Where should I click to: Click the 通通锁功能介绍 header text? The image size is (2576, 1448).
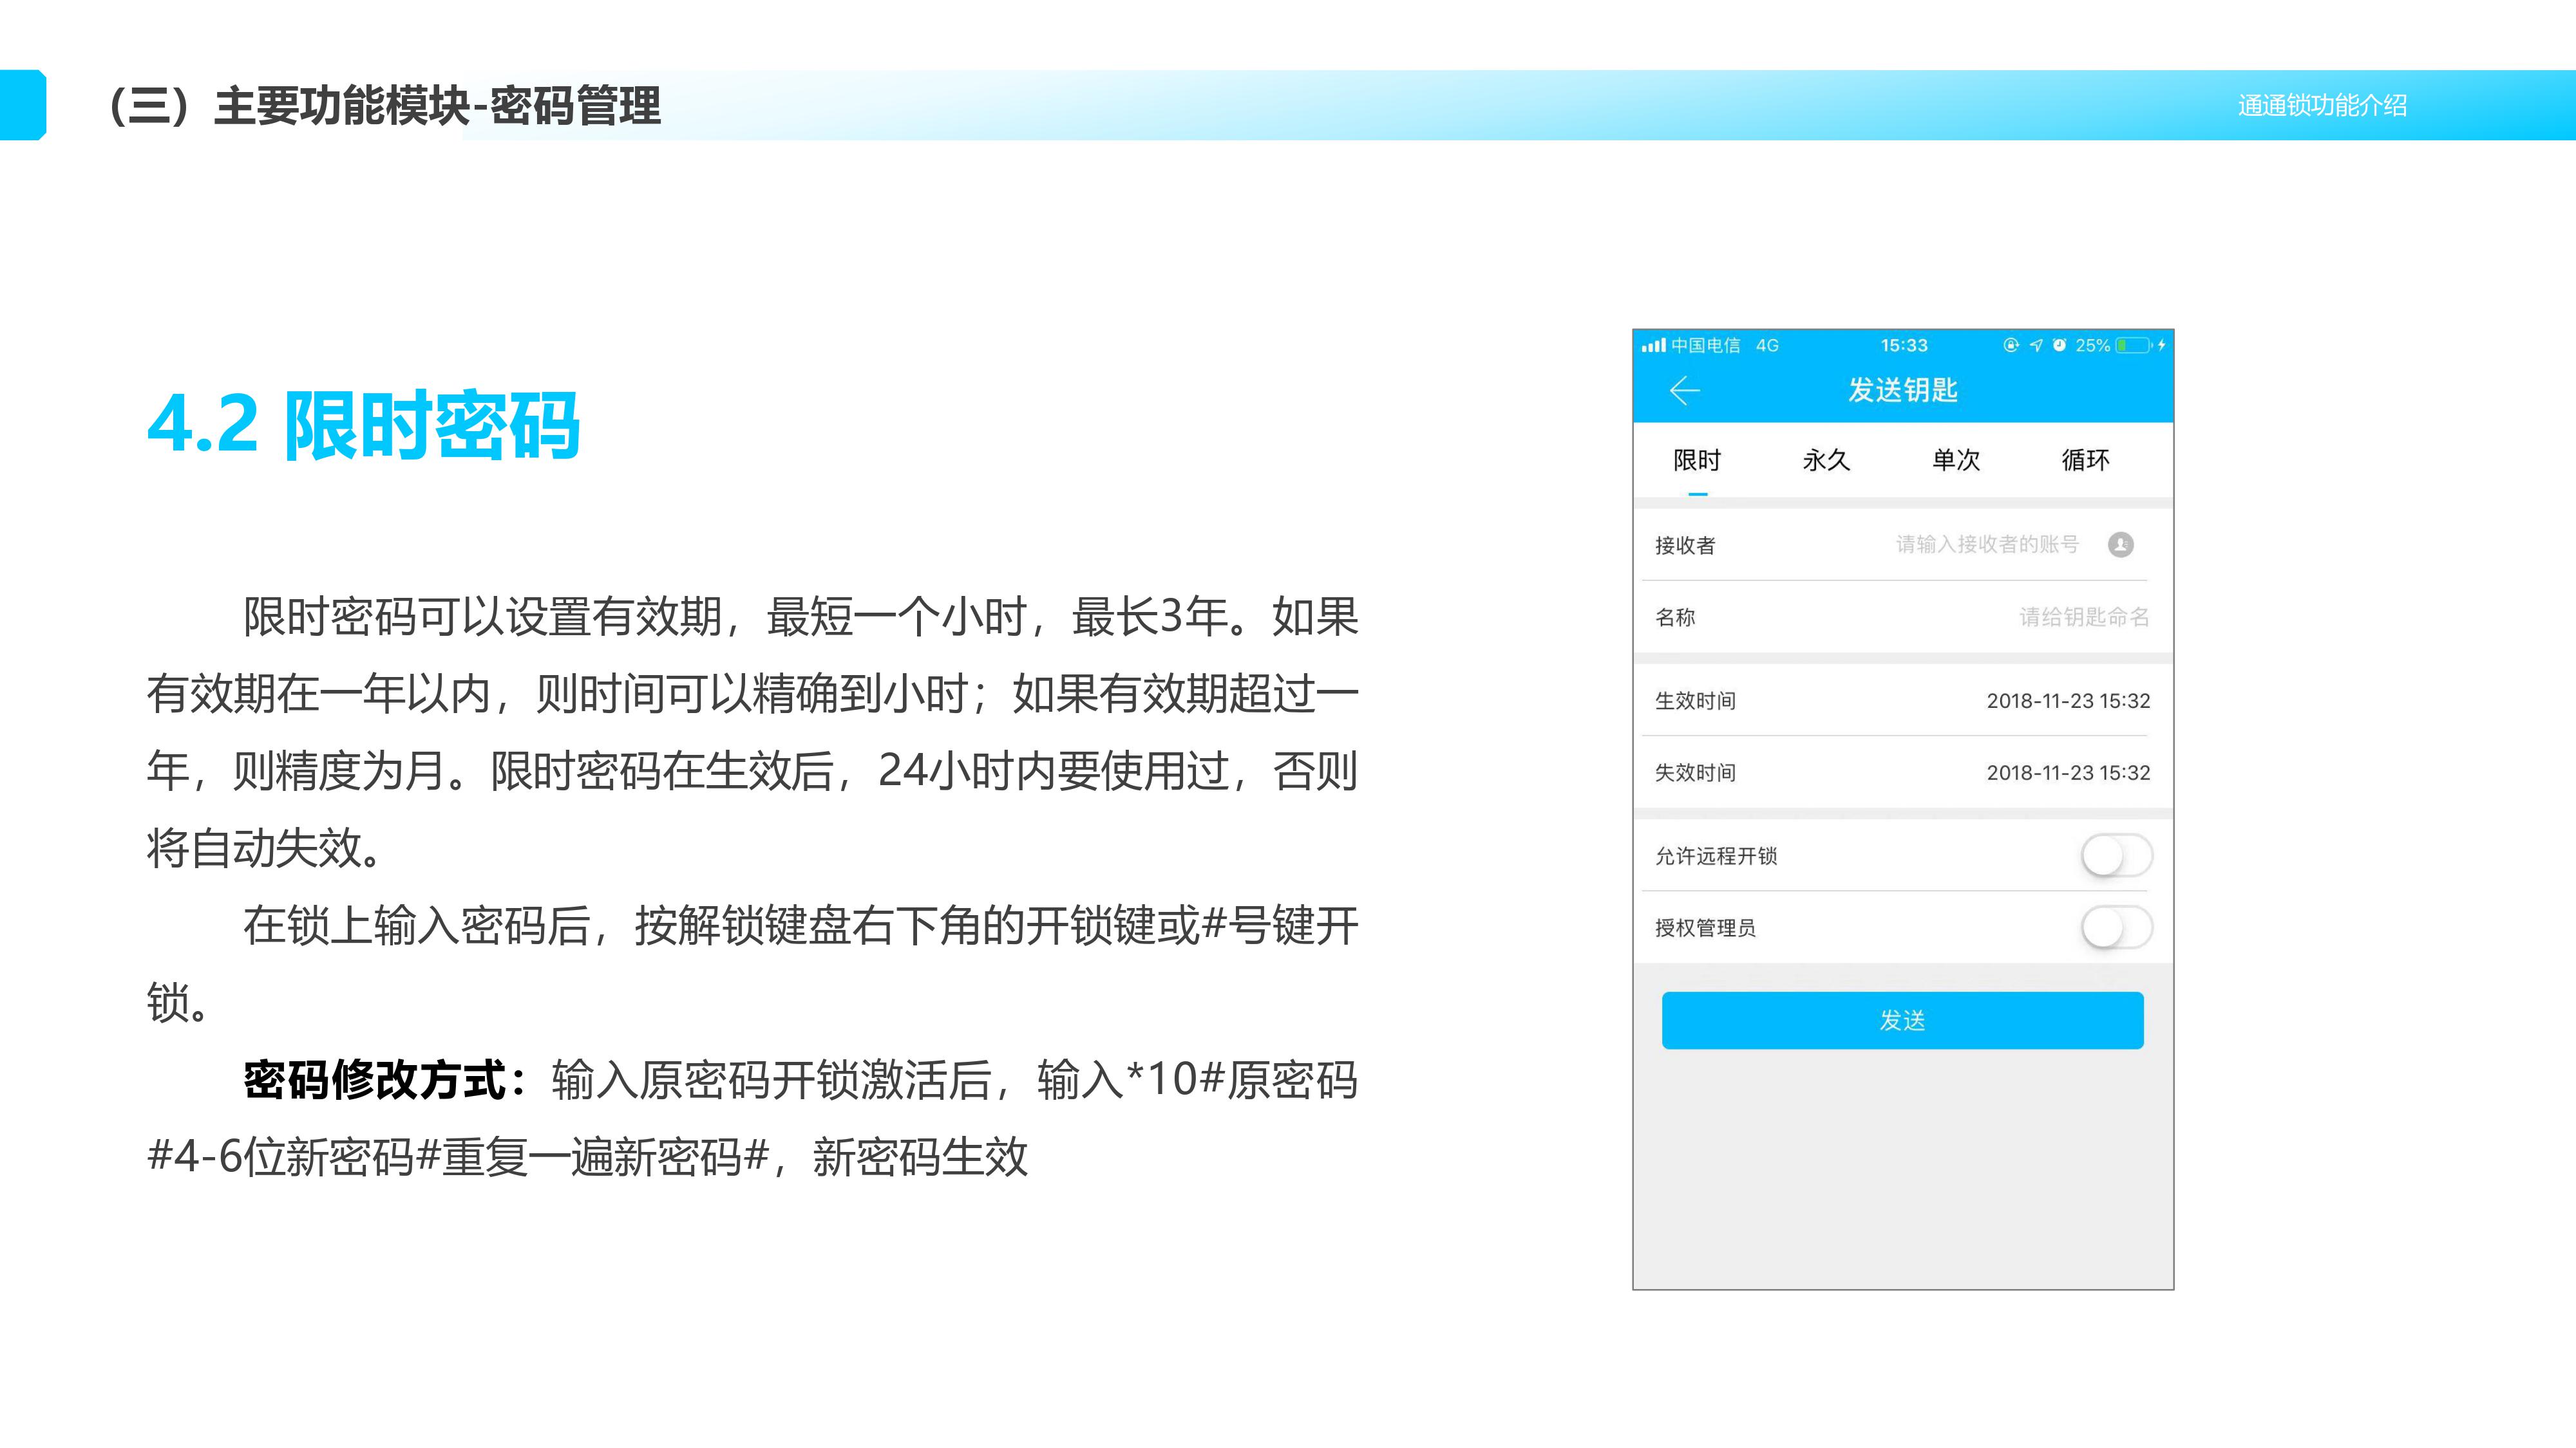coord(2322,106)
